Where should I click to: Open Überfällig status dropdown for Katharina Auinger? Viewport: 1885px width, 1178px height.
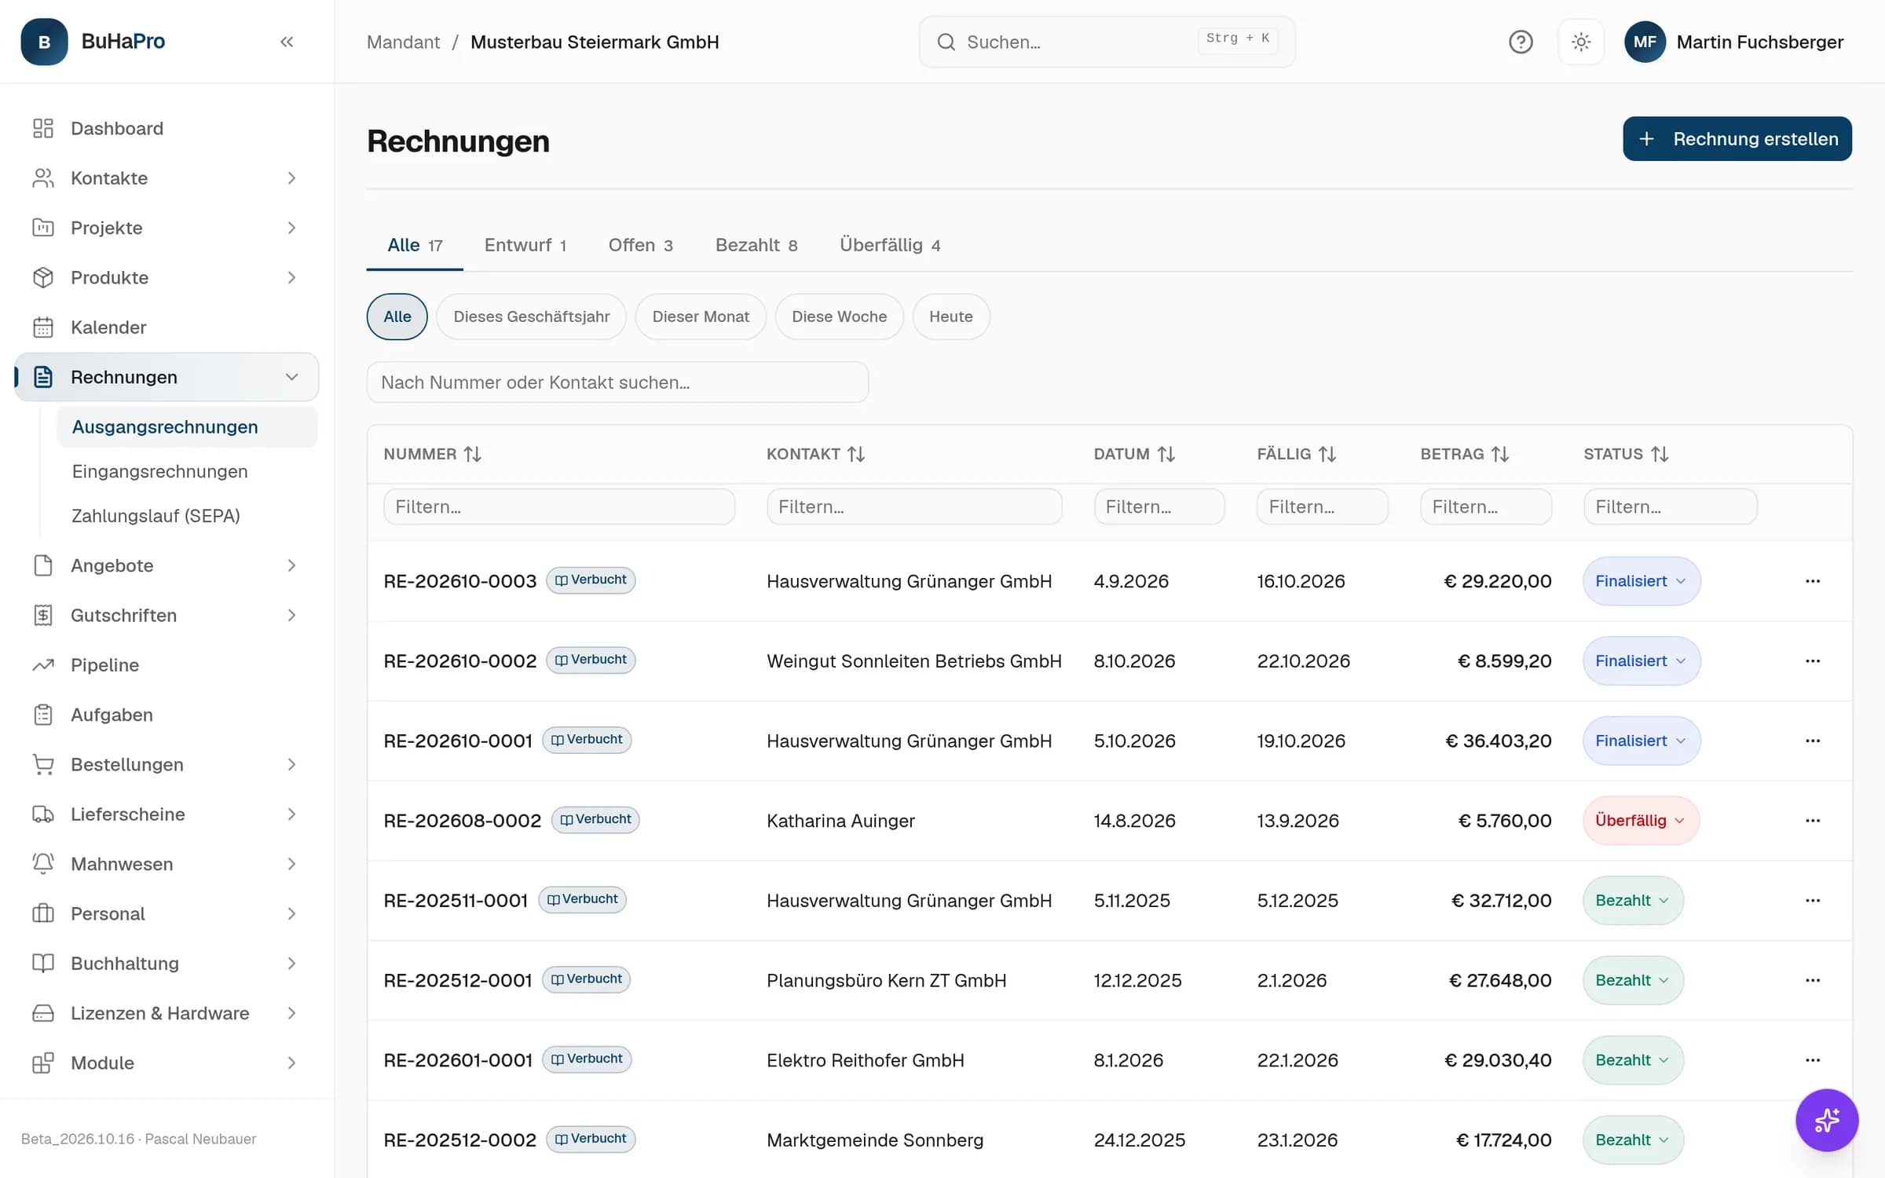(1641, 821)
